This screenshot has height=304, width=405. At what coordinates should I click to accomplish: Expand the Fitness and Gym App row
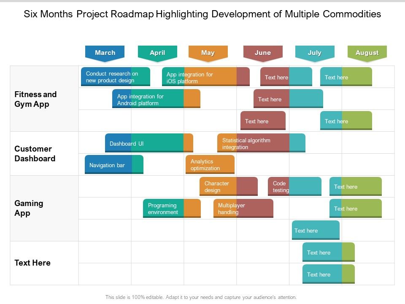click(36, 99)
